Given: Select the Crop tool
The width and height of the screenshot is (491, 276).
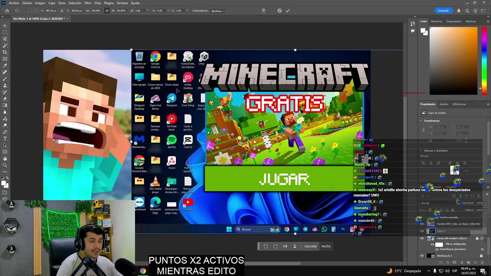Looking at the screenshot, I should pos(5,52).
